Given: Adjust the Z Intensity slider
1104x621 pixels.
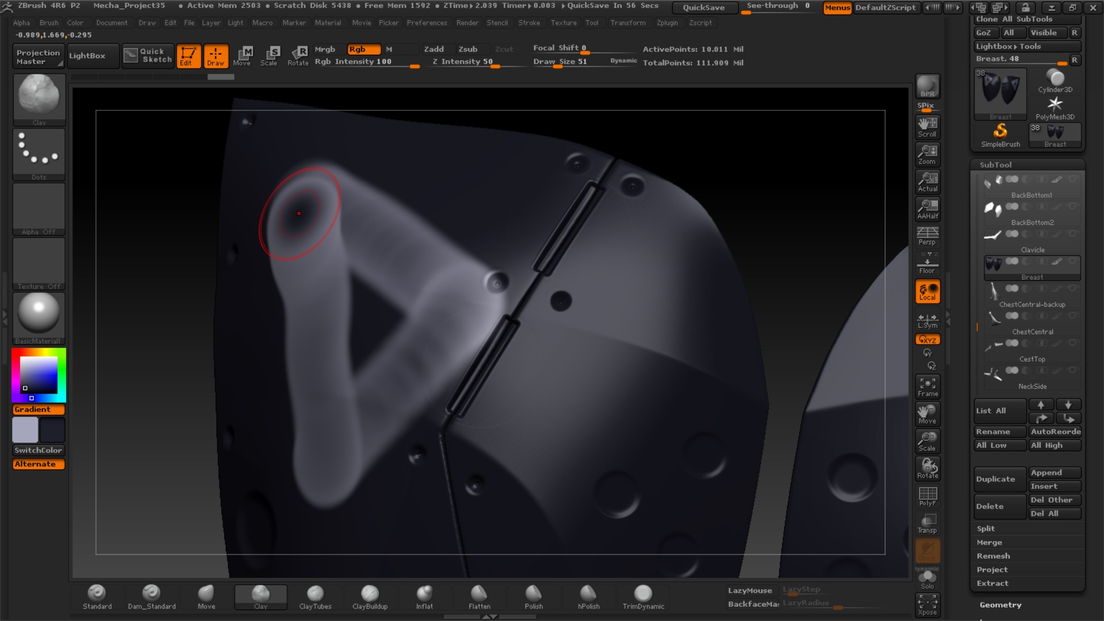Looking at the screenshot, I should 467,62.
